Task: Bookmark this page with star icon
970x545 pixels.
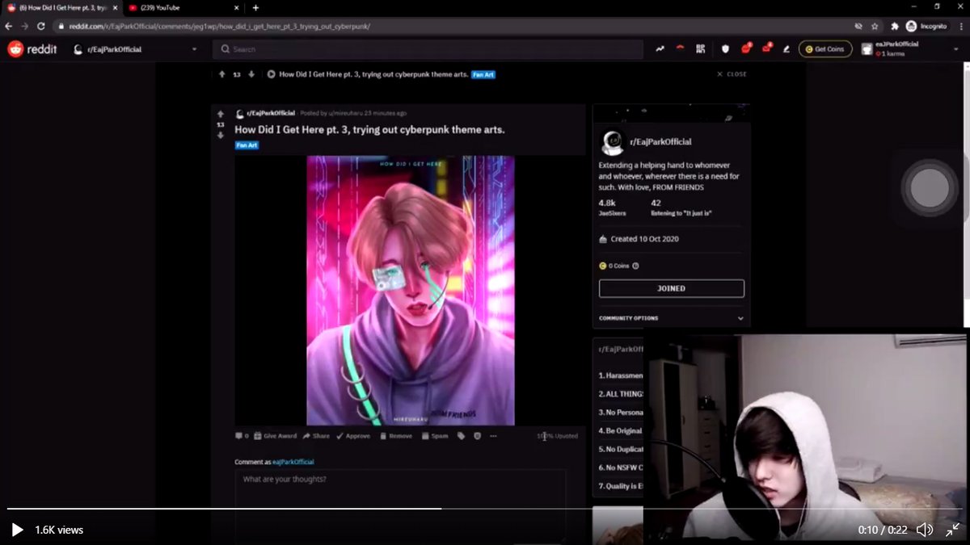Action: [875, 26]
